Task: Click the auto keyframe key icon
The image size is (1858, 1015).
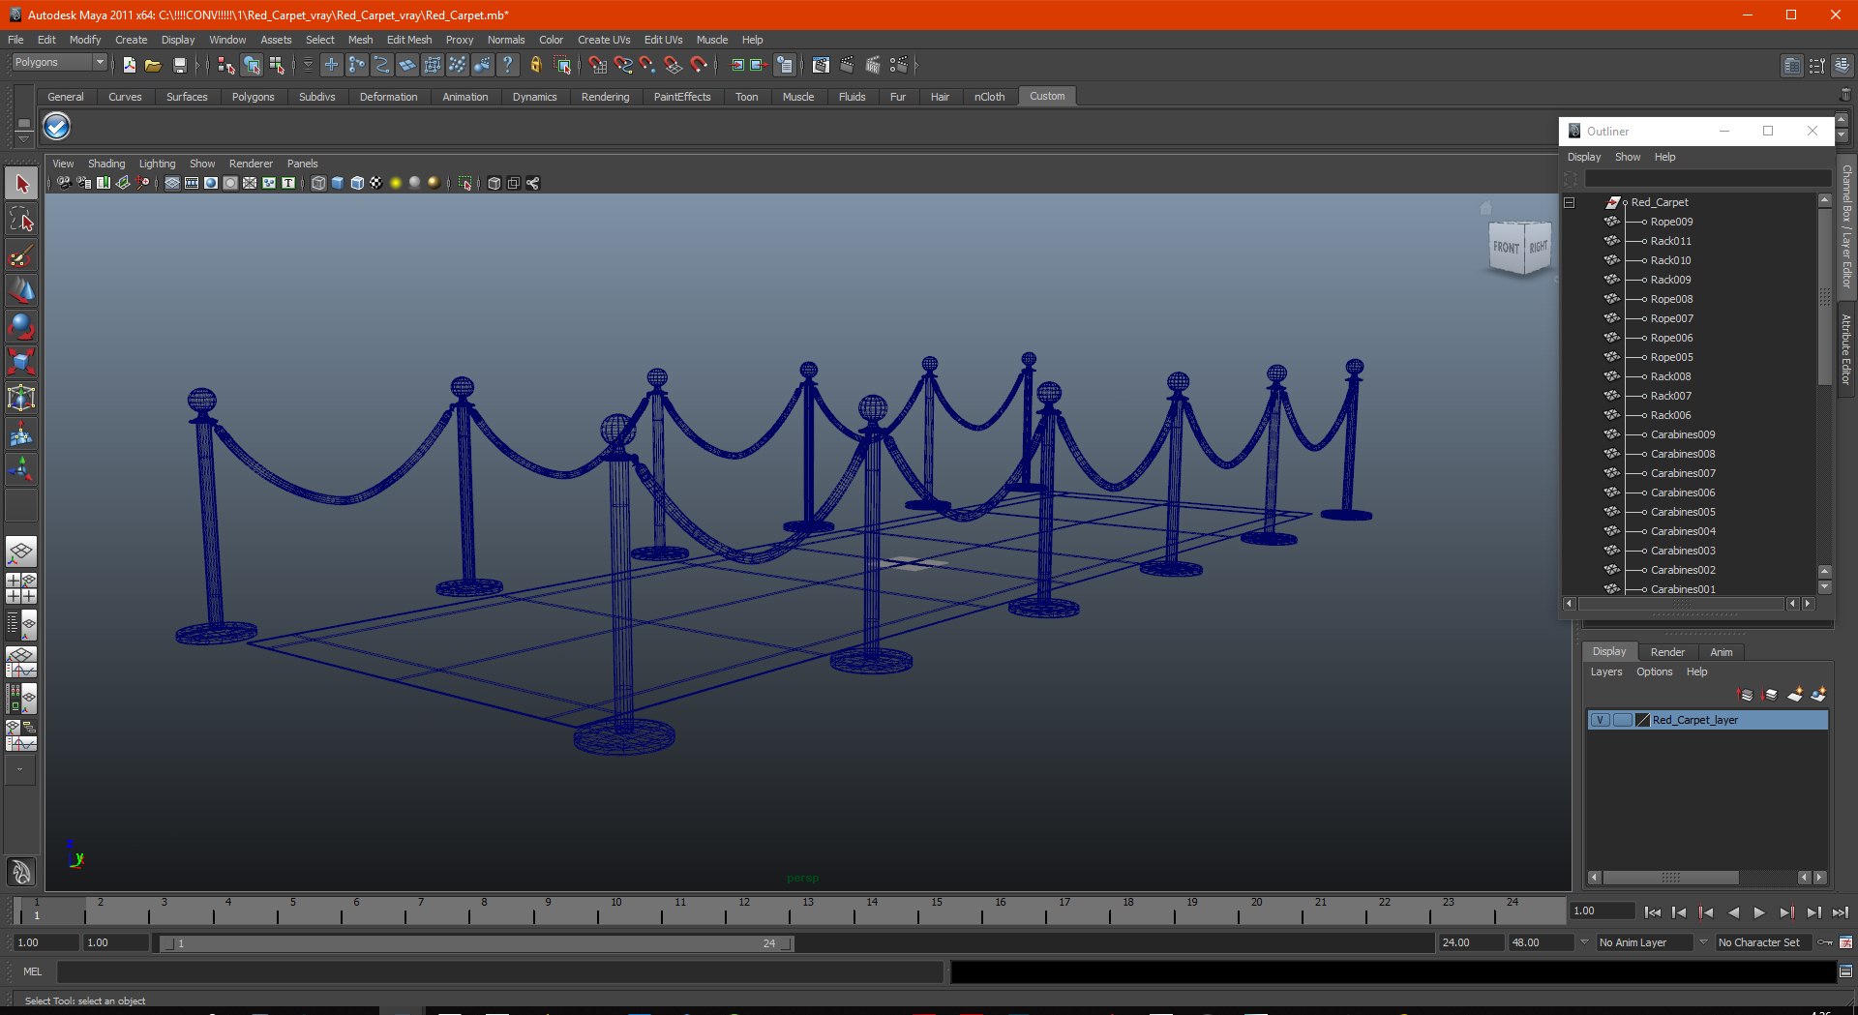Action: coord(1825,942)
